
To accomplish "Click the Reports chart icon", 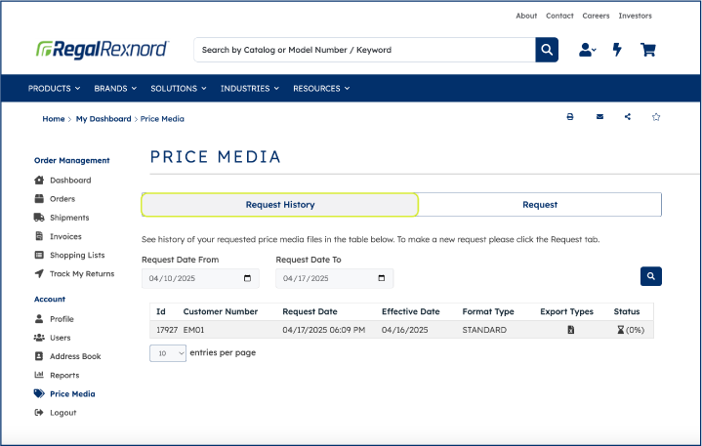I will tap(39, 375).
